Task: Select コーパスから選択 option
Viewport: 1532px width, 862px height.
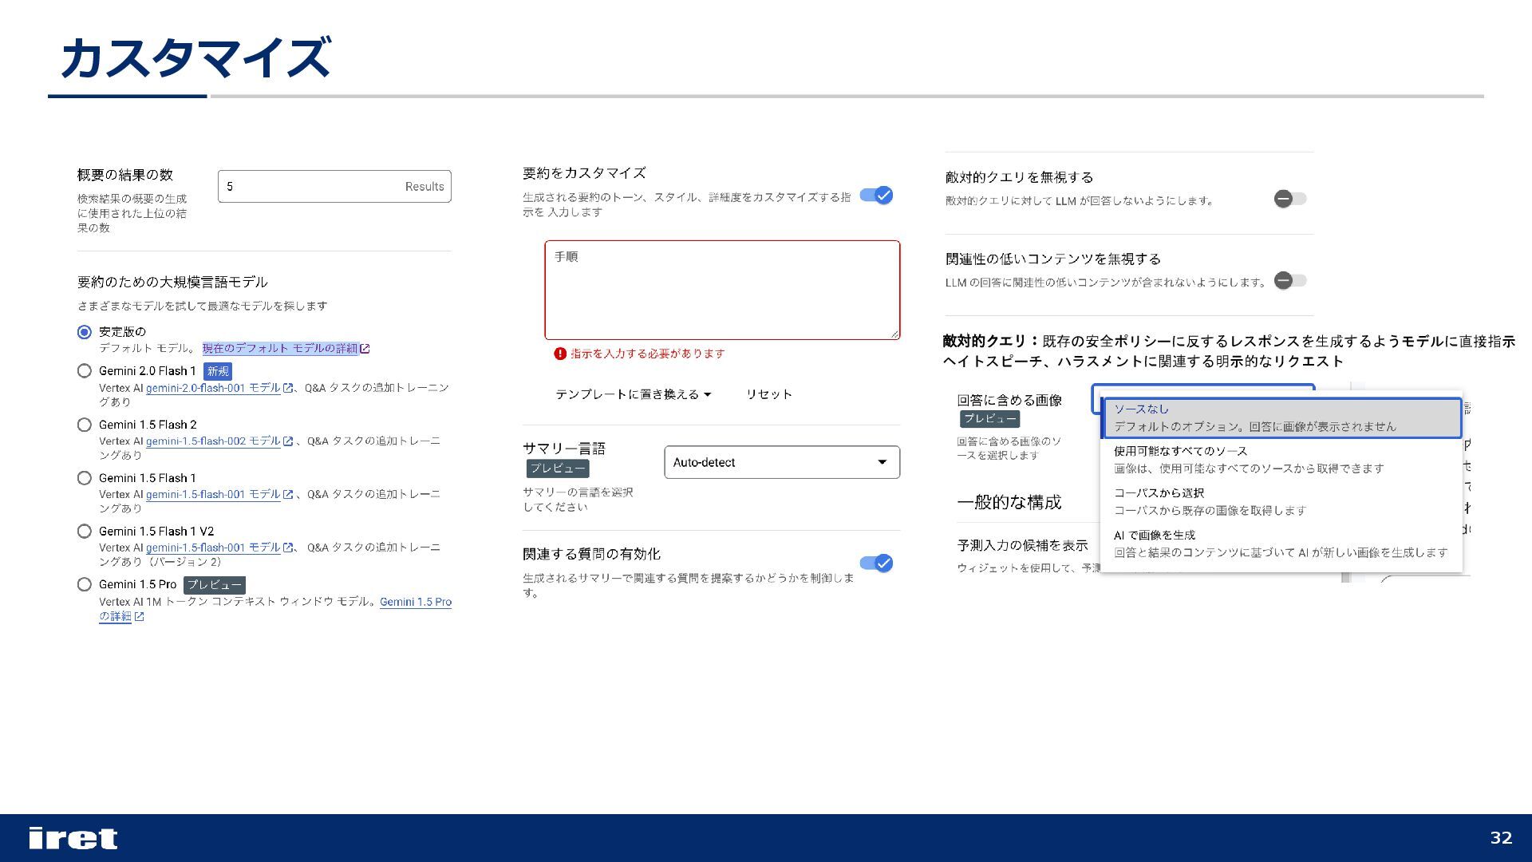Action: point(1282,502)
